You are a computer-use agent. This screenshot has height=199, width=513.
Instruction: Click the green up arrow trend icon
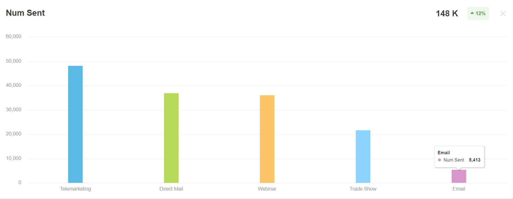click(x=472, y=13)
